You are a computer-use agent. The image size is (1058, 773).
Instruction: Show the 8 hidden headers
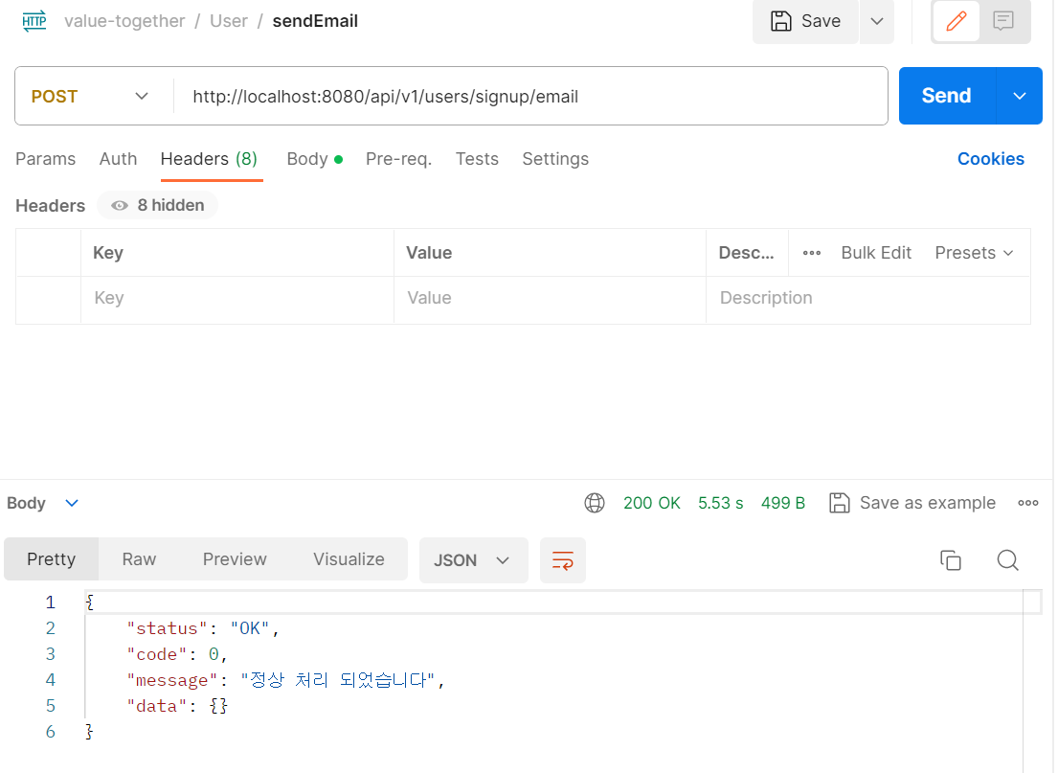tap(157, 205)
